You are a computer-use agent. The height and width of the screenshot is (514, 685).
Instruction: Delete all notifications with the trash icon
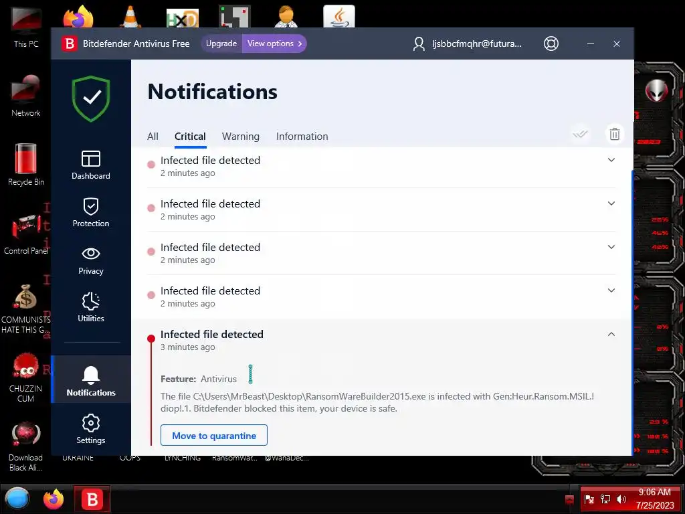coord(614,134)
